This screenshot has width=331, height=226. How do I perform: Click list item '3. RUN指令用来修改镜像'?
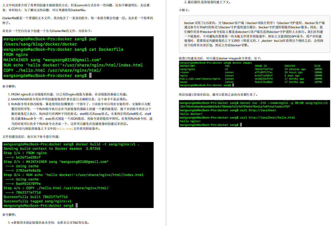click(80, 114)
